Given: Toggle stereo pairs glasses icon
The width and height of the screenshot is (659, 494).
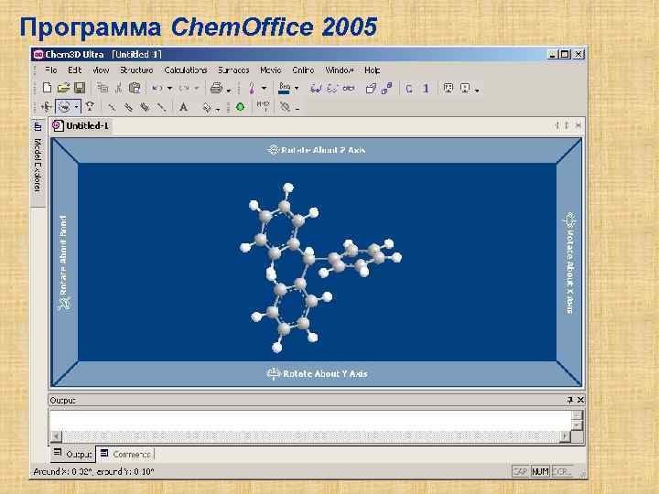Looking at the screenshot, I should tap(349, 88).
